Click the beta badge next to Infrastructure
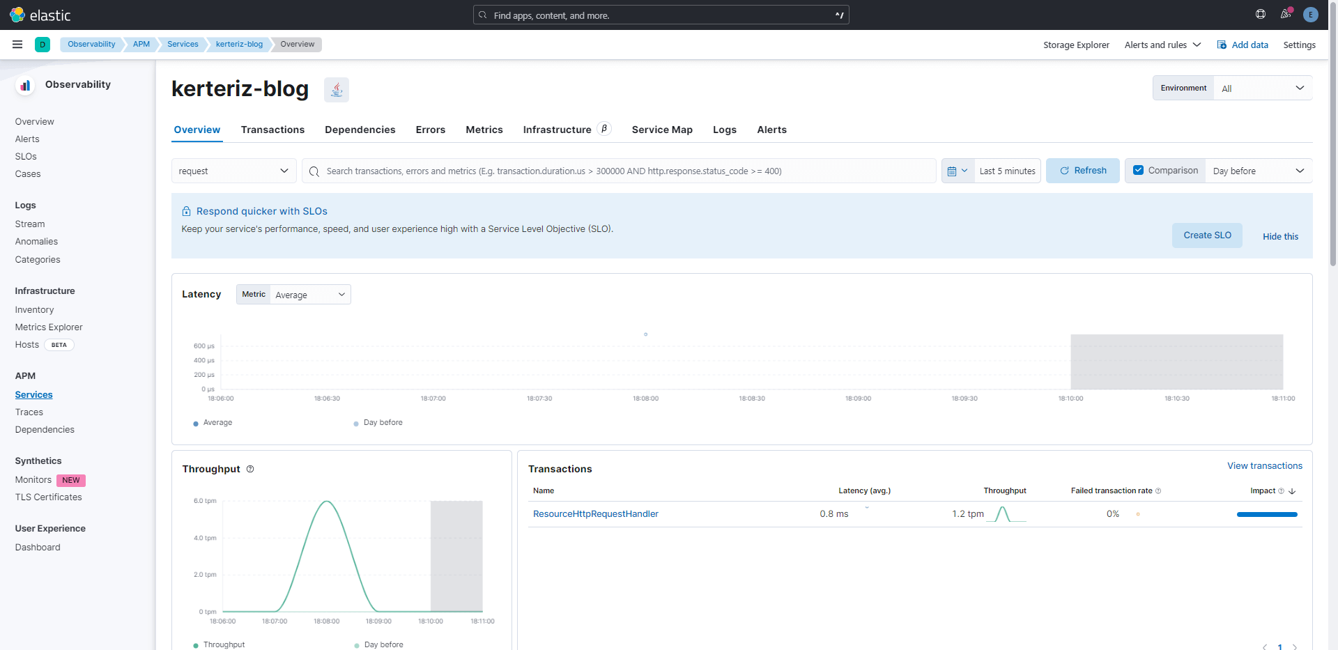The height and width of the screenshot is (650, 1338). point(604,129)
